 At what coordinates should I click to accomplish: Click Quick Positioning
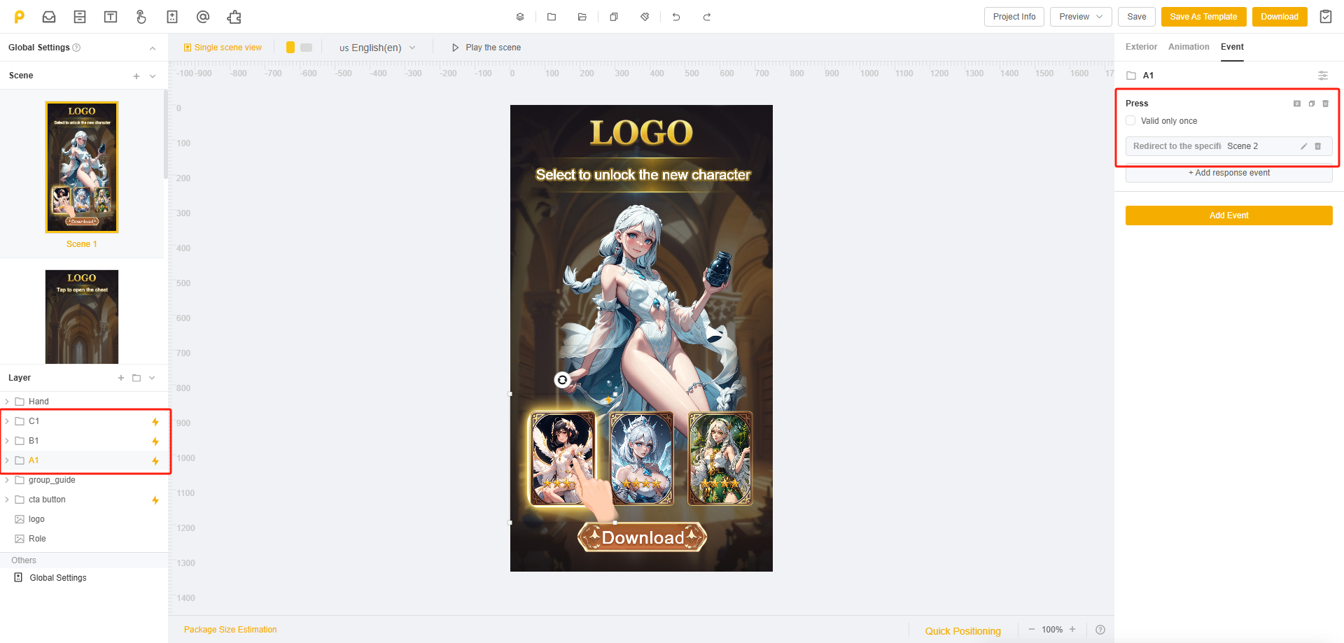(x=963, y=631)
